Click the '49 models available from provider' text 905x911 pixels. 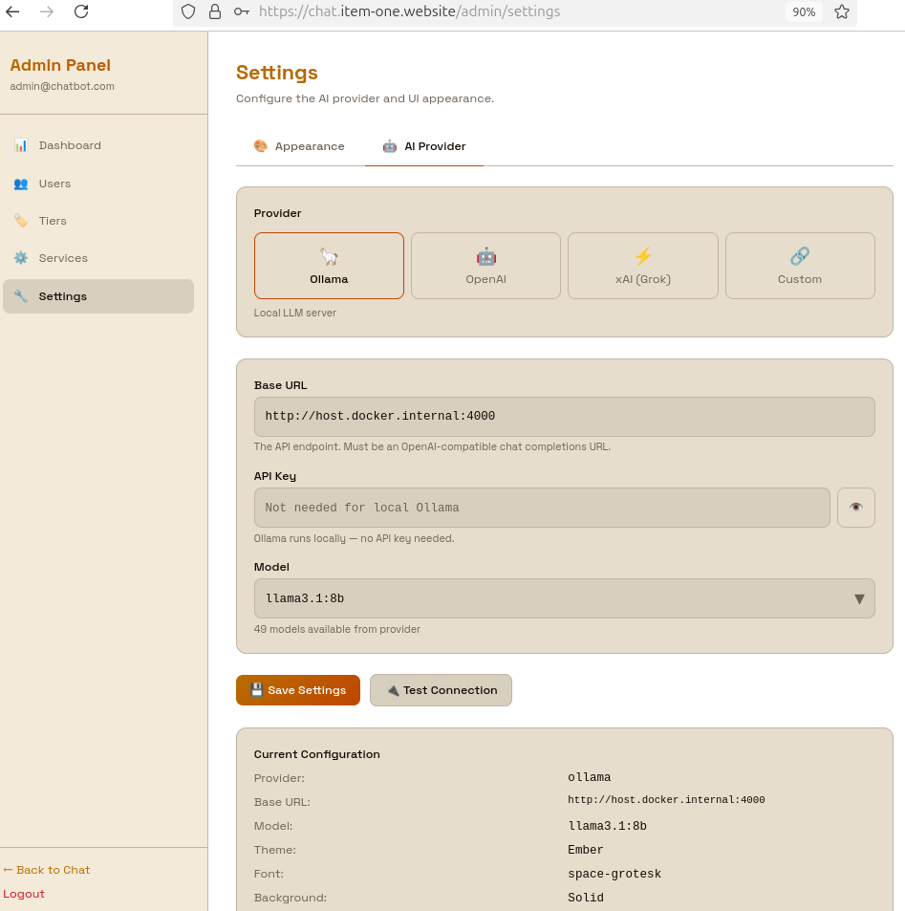click(x=337, y=629)
